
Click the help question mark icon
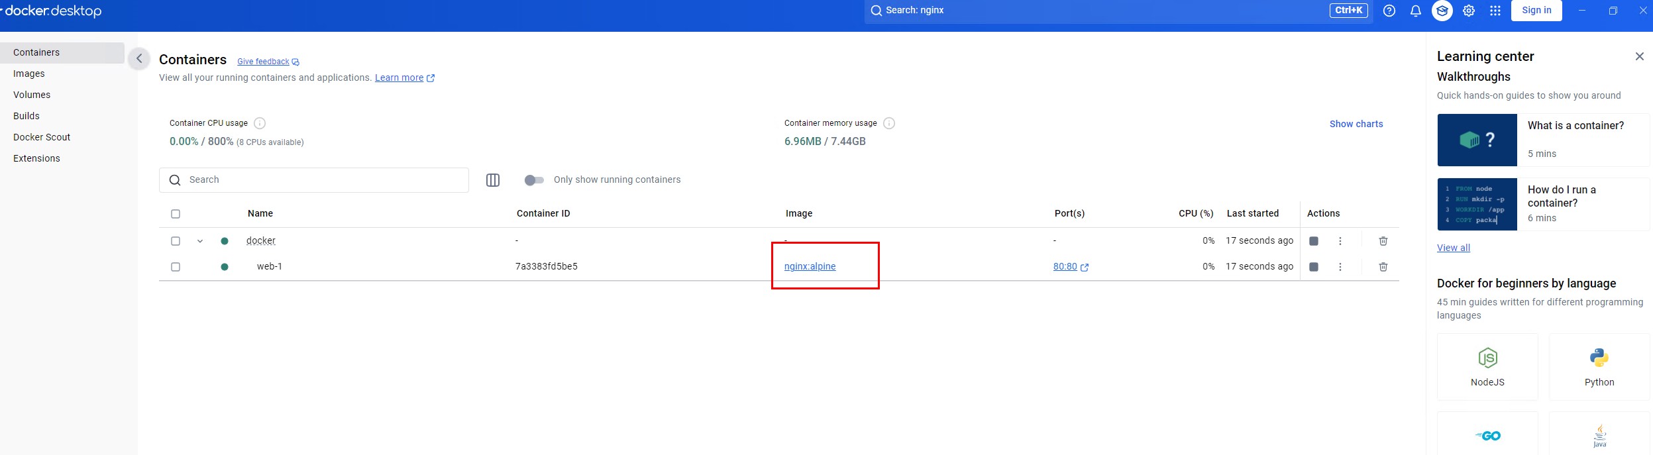(1389, 11)
